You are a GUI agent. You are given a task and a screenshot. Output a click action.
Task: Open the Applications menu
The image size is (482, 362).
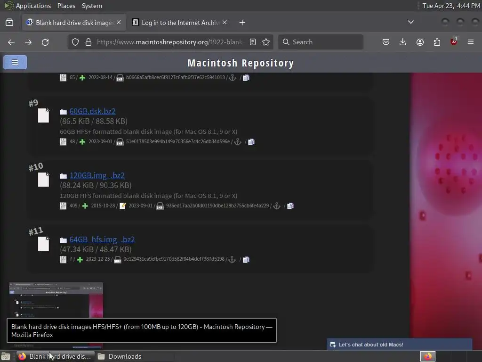click(x=33, y=6)
